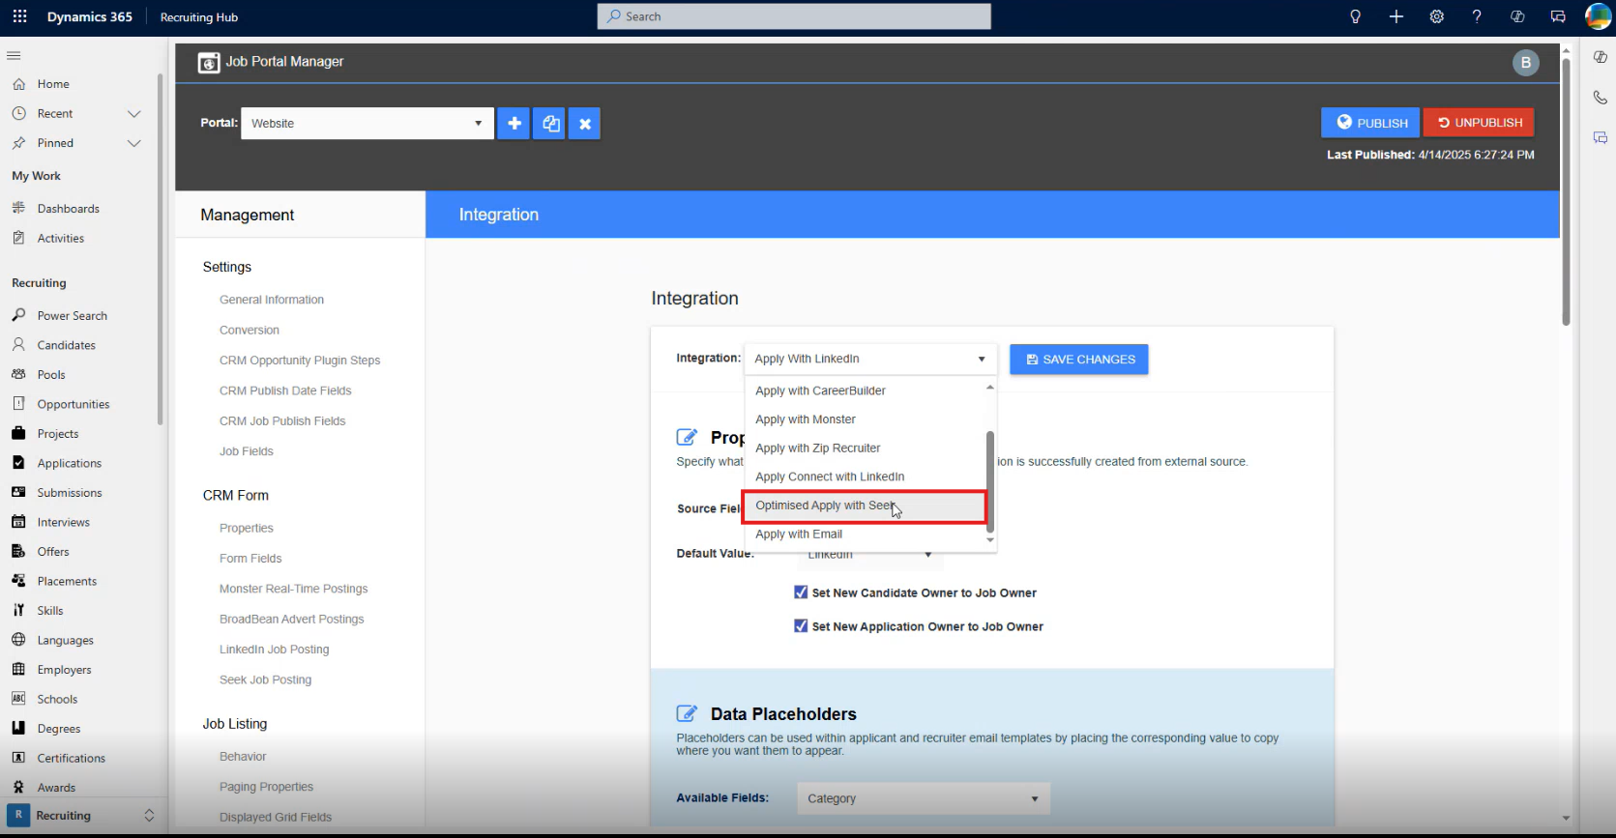The height and width of the screenshot is (838, 1616).
Task: Select Apply with CareerBuilder option
Action: [866, 390]
